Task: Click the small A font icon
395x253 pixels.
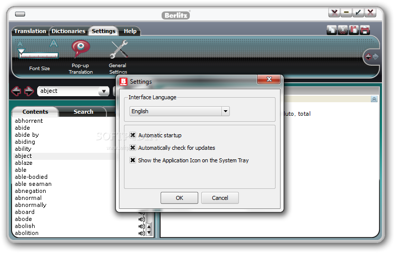Action: pos(20,44)
